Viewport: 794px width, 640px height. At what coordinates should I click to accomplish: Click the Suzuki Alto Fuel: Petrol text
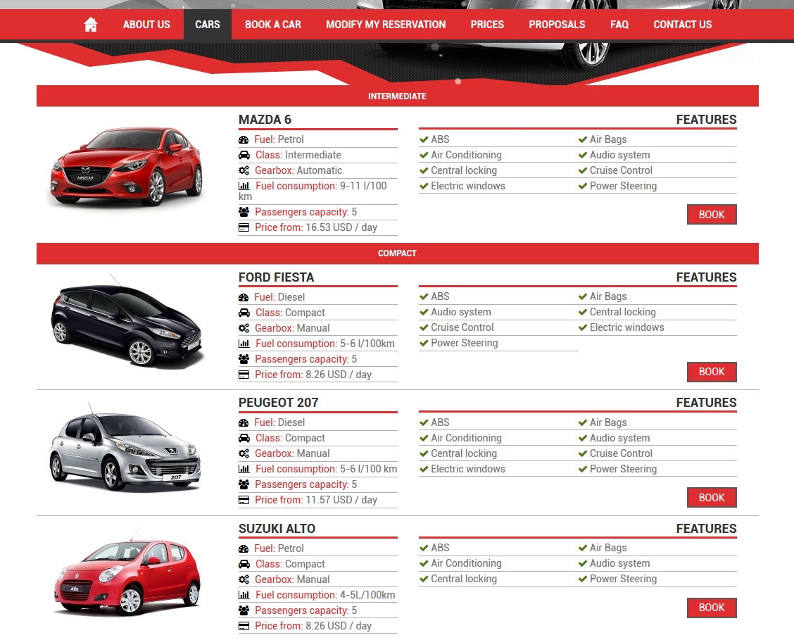point(279,549)
